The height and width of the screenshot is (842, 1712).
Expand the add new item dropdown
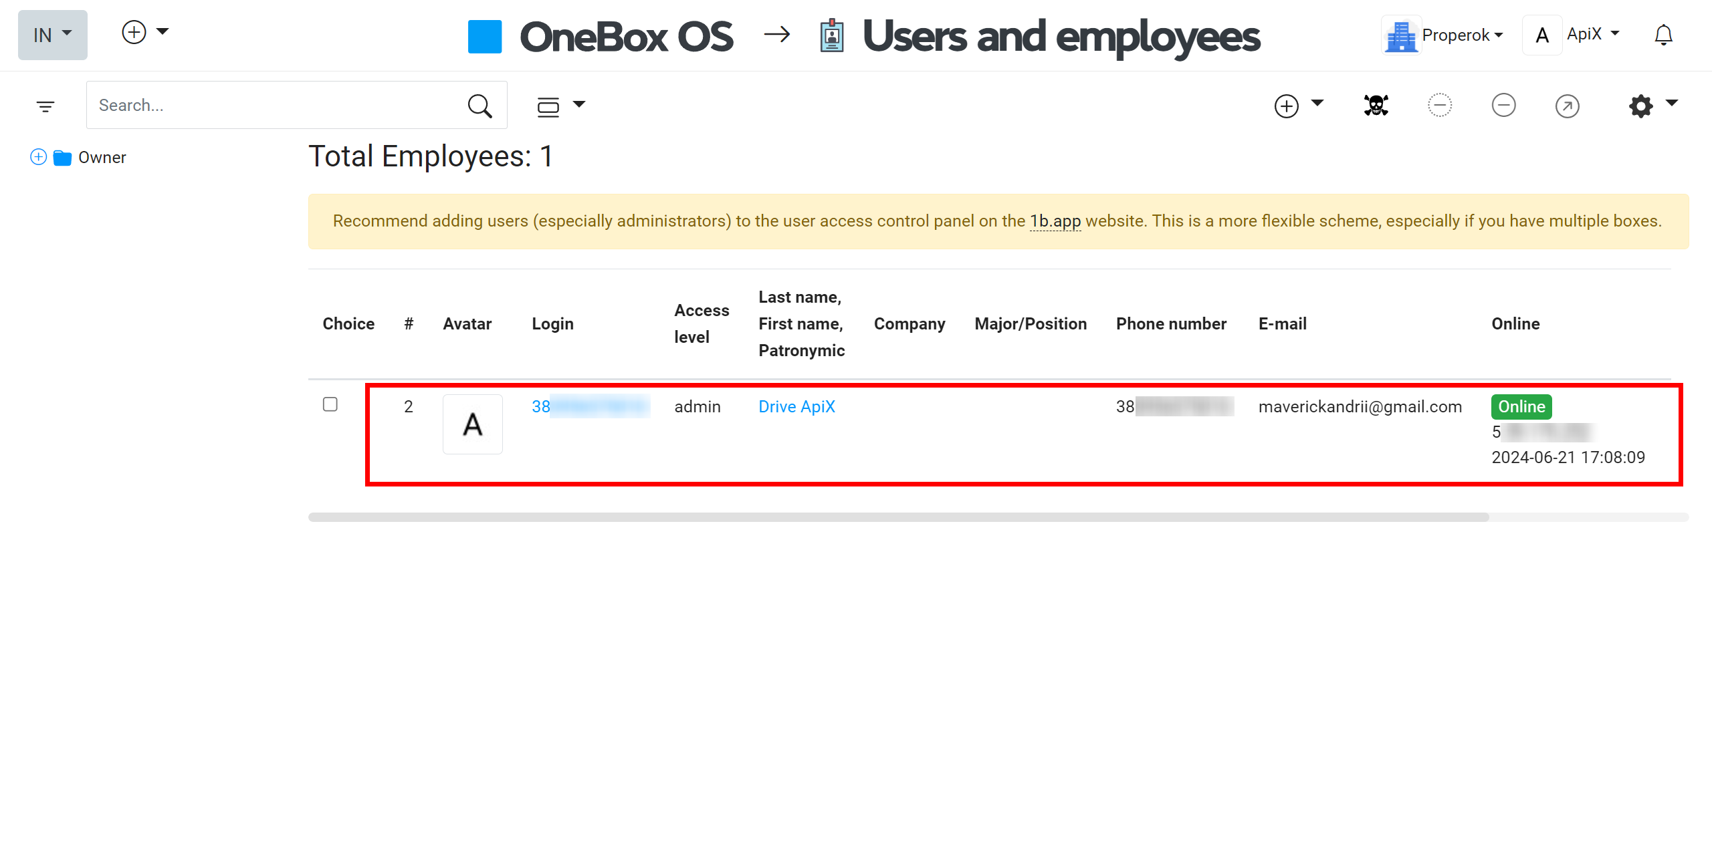point(1317,106)
